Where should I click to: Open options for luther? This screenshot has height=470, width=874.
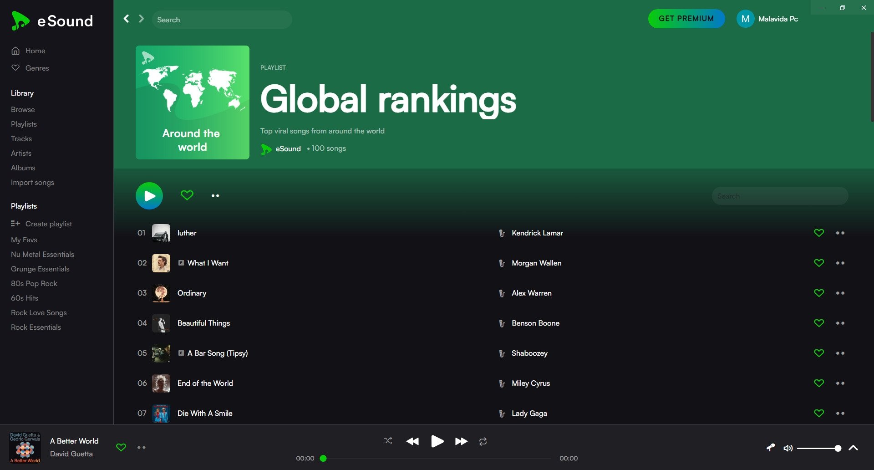point(840,233)
